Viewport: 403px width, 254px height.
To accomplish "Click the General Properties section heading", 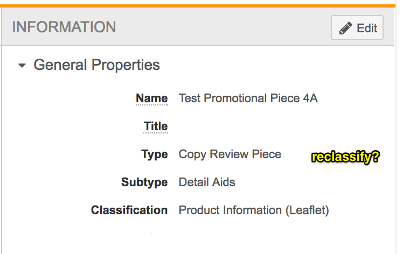I will tap(96, 65).
